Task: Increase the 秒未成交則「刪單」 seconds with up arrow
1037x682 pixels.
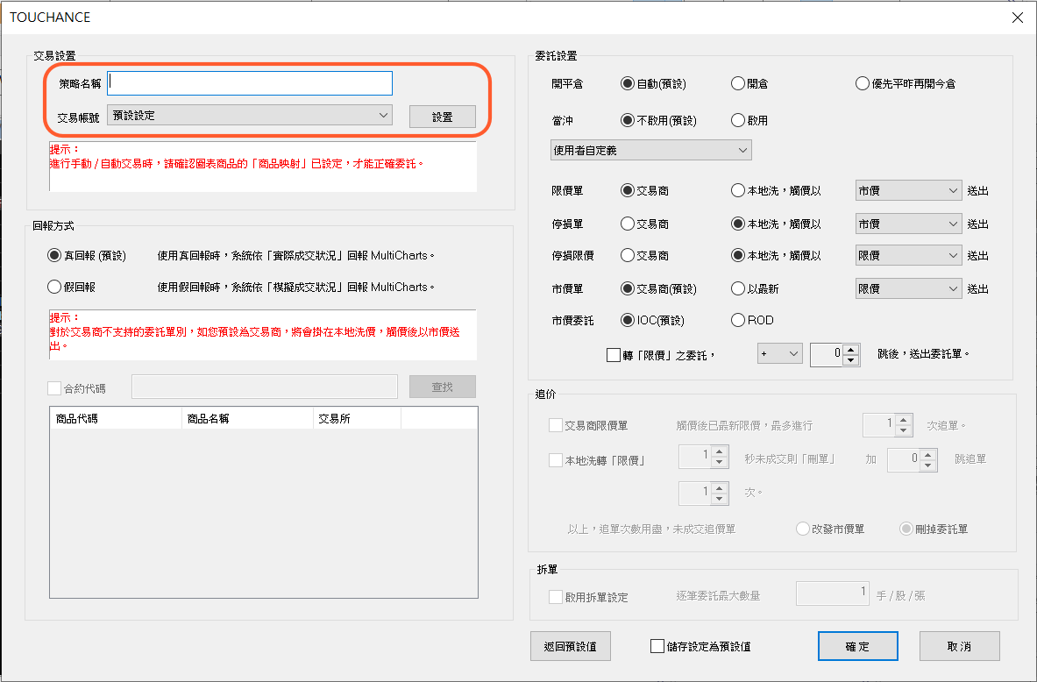Action: tap(721, 452)
